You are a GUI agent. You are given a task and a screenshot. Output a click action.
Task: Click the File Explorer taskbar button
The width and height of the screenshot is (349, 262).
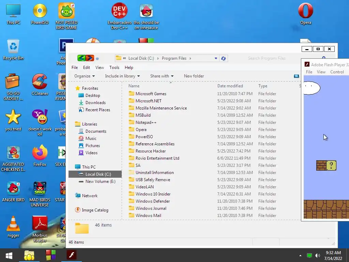(x=29, y=255)
